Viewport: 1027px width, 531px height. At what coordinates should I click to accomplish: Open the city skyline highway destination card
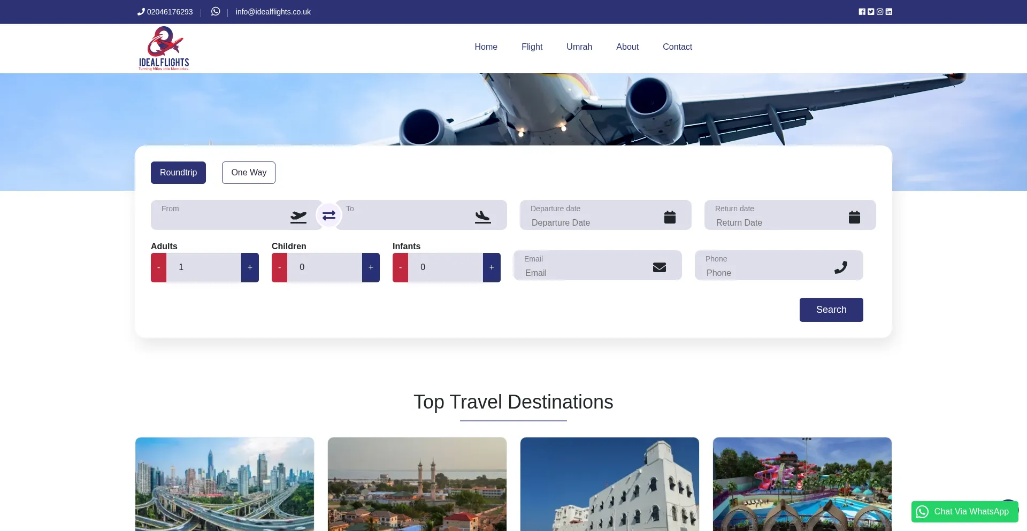click(225, 484)
